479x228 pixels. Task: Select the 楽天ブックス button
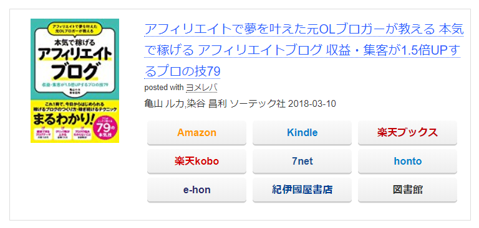coord(407,133)
